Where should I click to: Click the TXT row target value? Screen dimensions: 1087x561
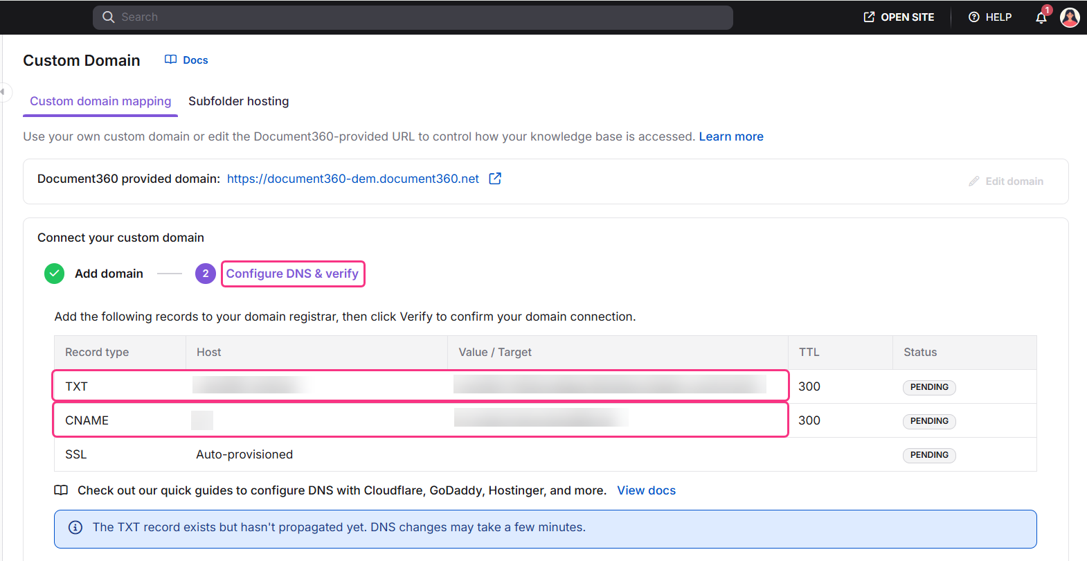tap(610, 384)
